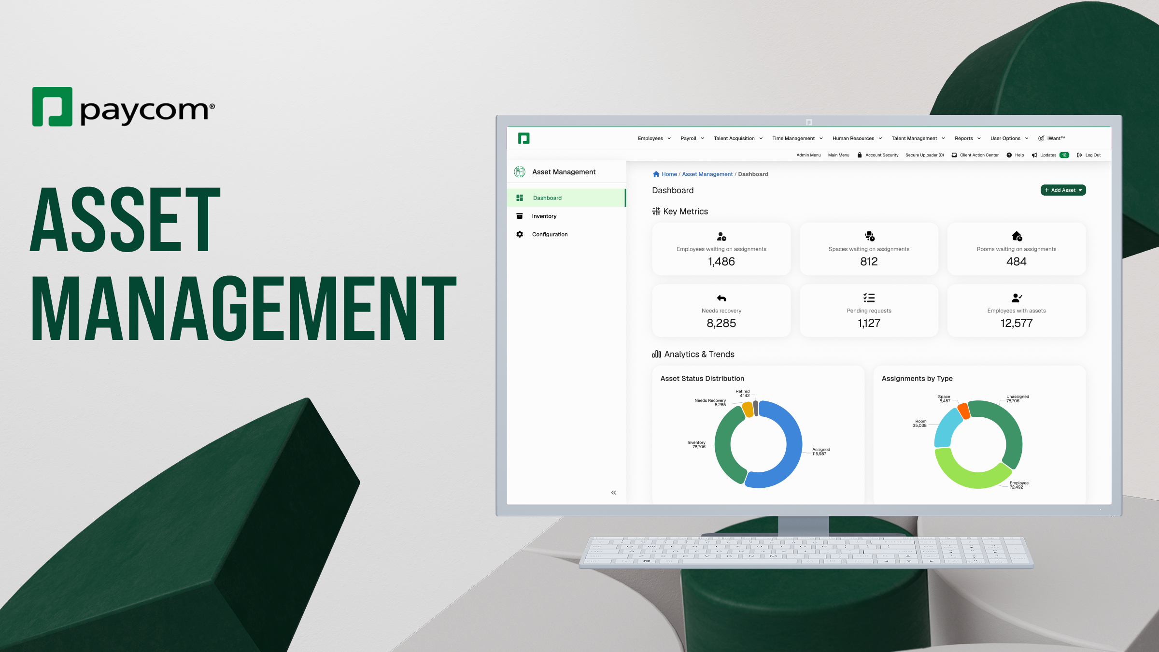Follow the Home breadcrumb link

(669, 174)
